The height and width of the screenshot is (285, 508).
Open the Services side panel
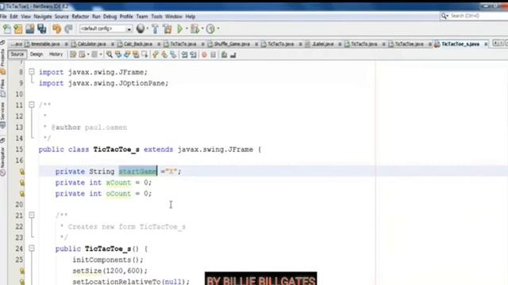pyautogui.click(x=2, y=115)
